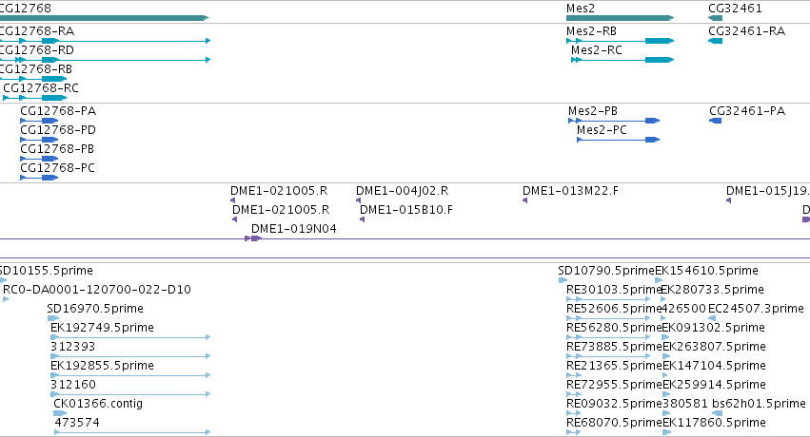Open the RE09032.5prime EST label

pos(614,404)
